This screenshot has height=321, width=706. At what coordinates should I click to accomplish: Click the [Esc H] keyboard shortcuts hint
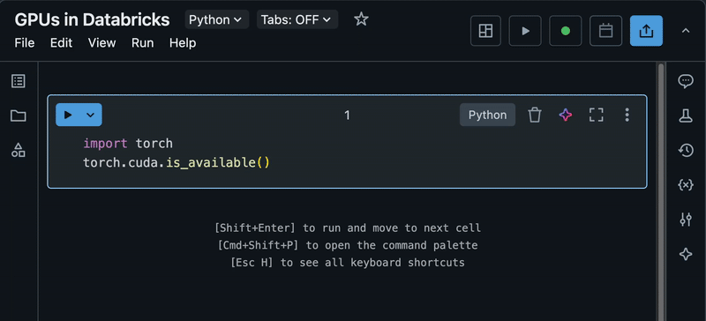(x=348, y=263)
